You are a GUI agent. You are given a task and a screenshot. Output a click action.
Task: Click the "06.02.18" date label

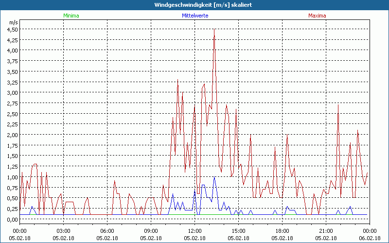tap(370, 237)
